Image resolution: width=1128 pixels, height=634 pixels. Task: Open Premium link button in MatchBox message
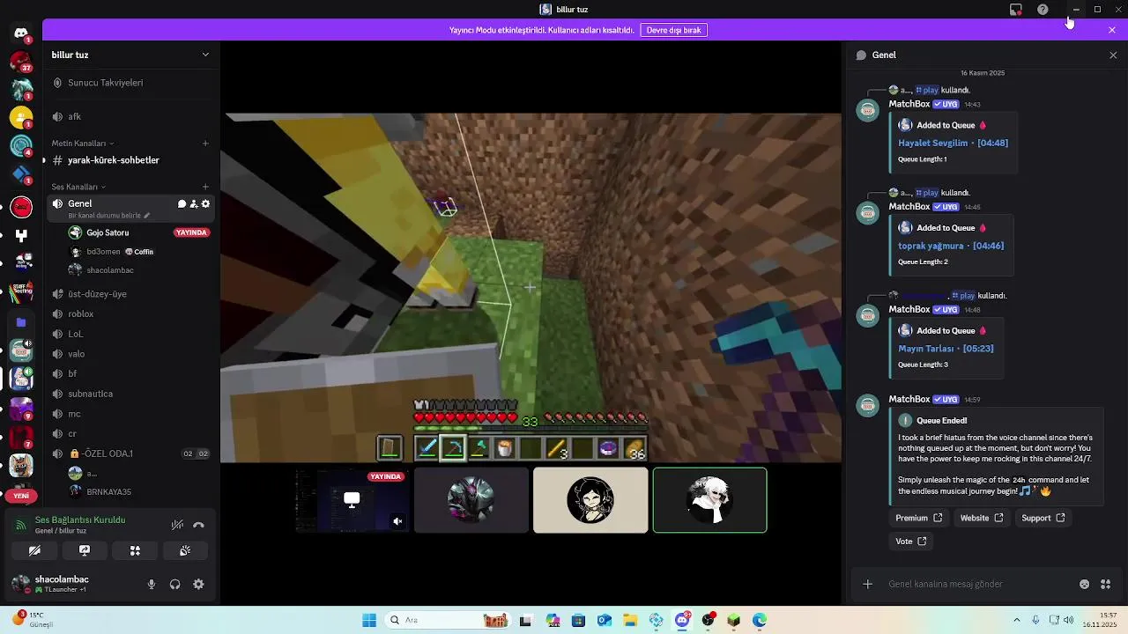[x=919, y=518]
